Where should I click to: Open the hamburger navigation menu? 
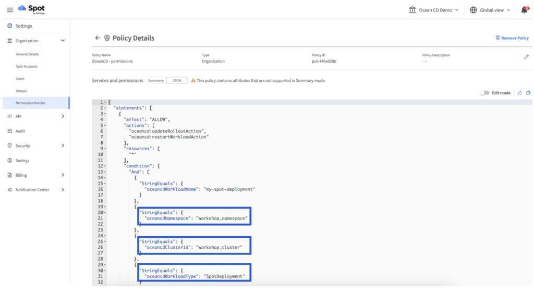tap(9, 10)
